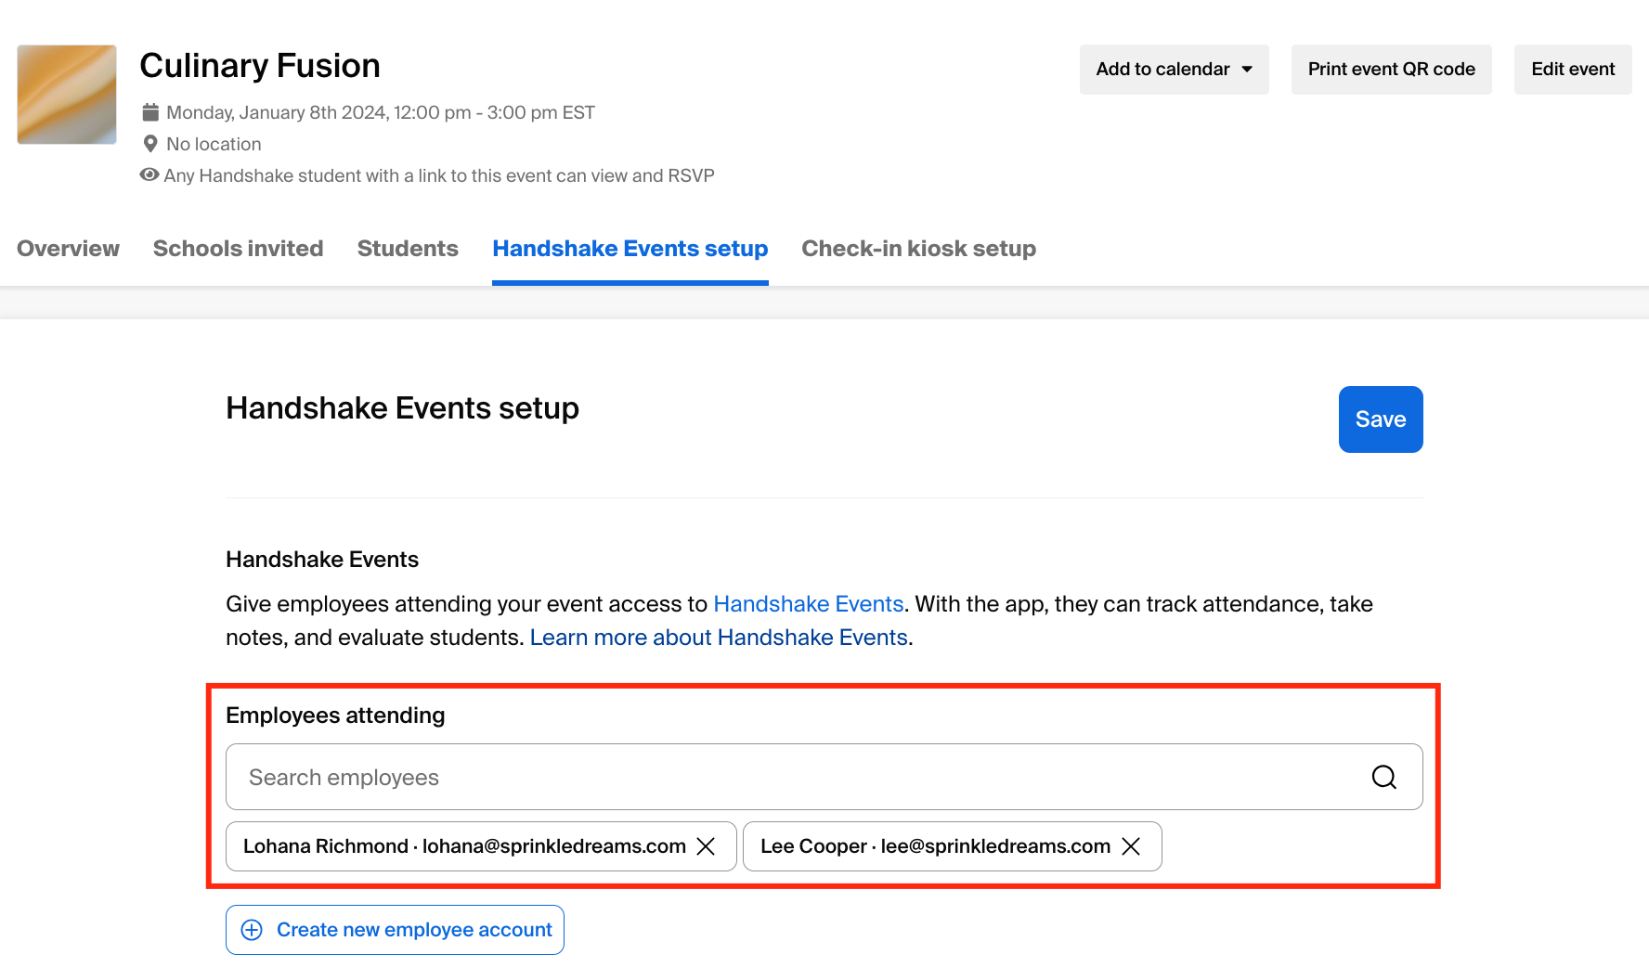Image resolution: width=1649 pixels, height=980 pixels.
Task: Click the calendar icon beside event date
Action: click(150, 112)
